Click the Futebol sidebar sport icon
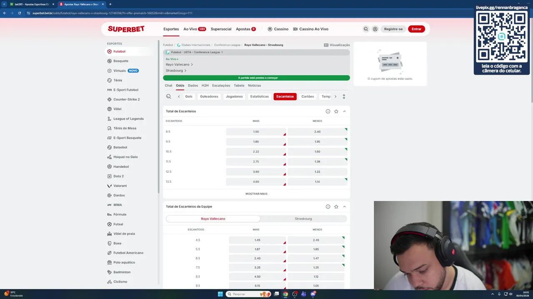Screen dimensions: 533x299 [110, 51]
